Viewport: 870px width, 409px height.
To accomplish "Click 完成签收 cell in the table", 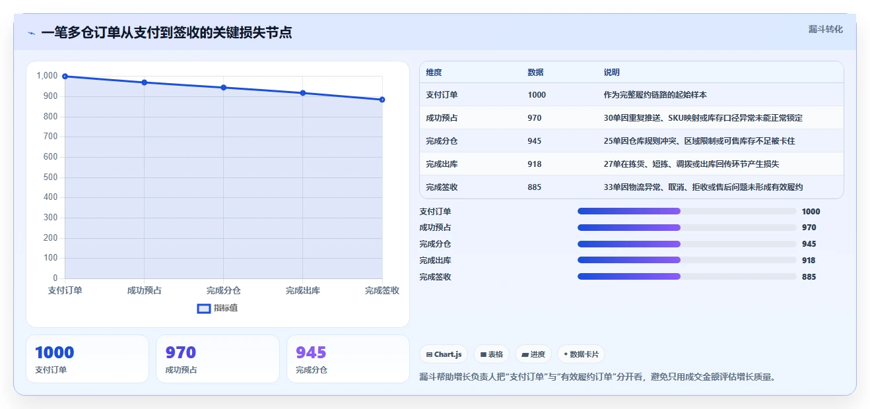I will tap(442, 187).
